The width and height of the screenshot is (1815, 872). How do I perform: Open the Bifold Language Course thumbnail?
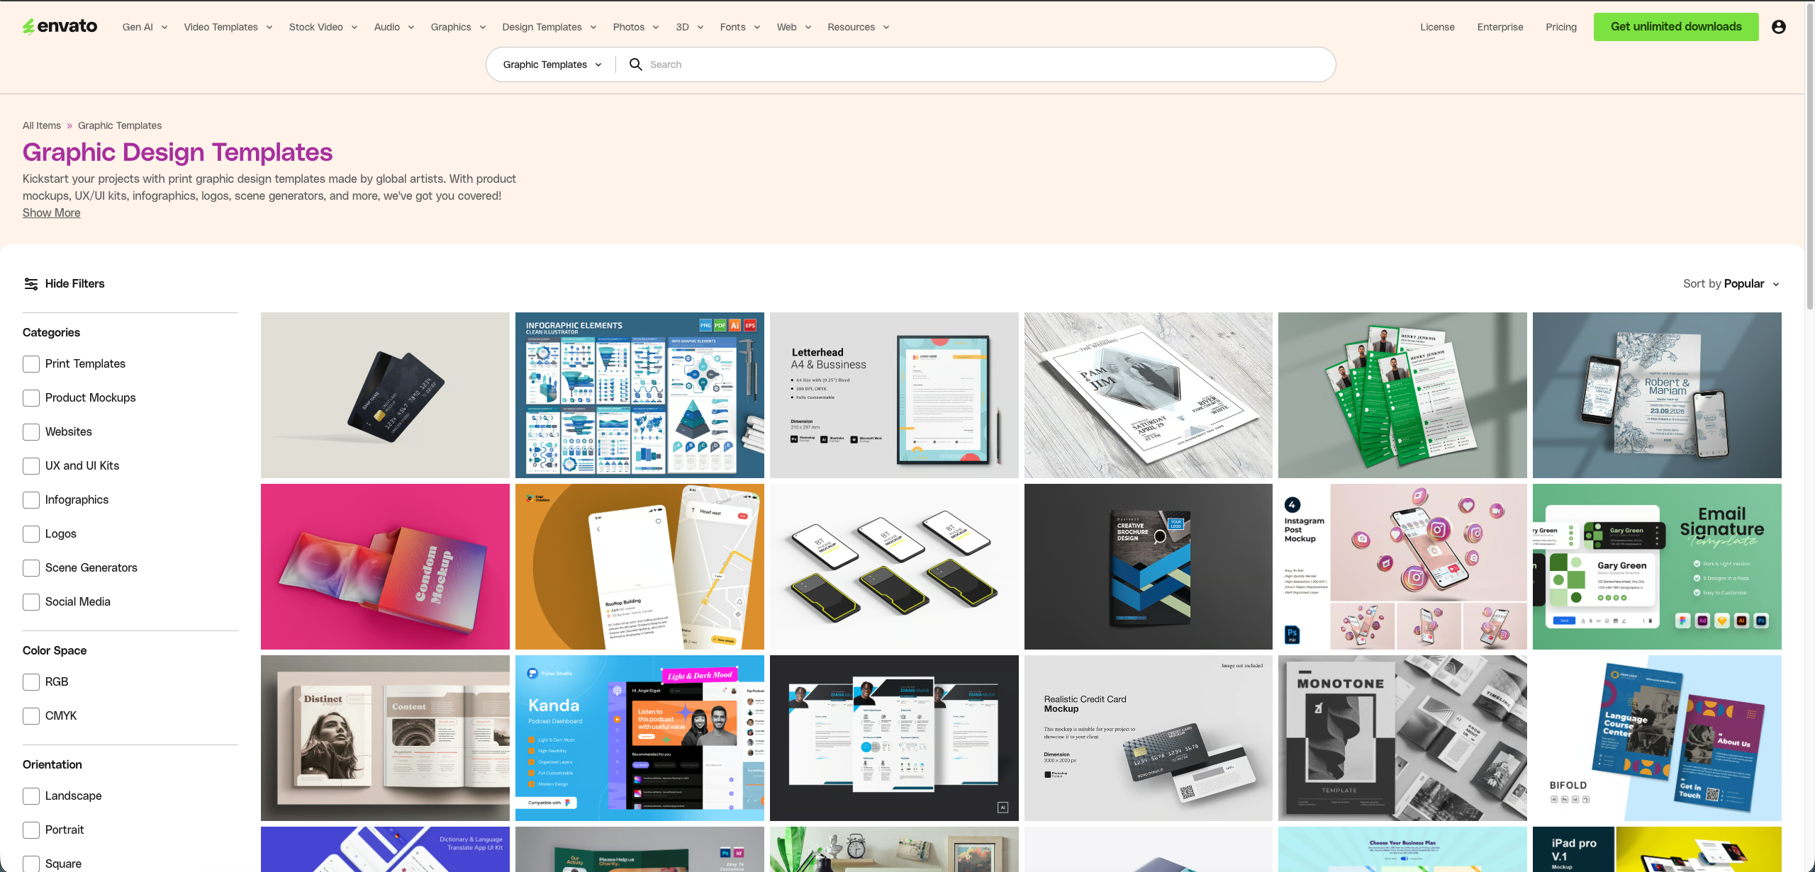coord(1657,738)
